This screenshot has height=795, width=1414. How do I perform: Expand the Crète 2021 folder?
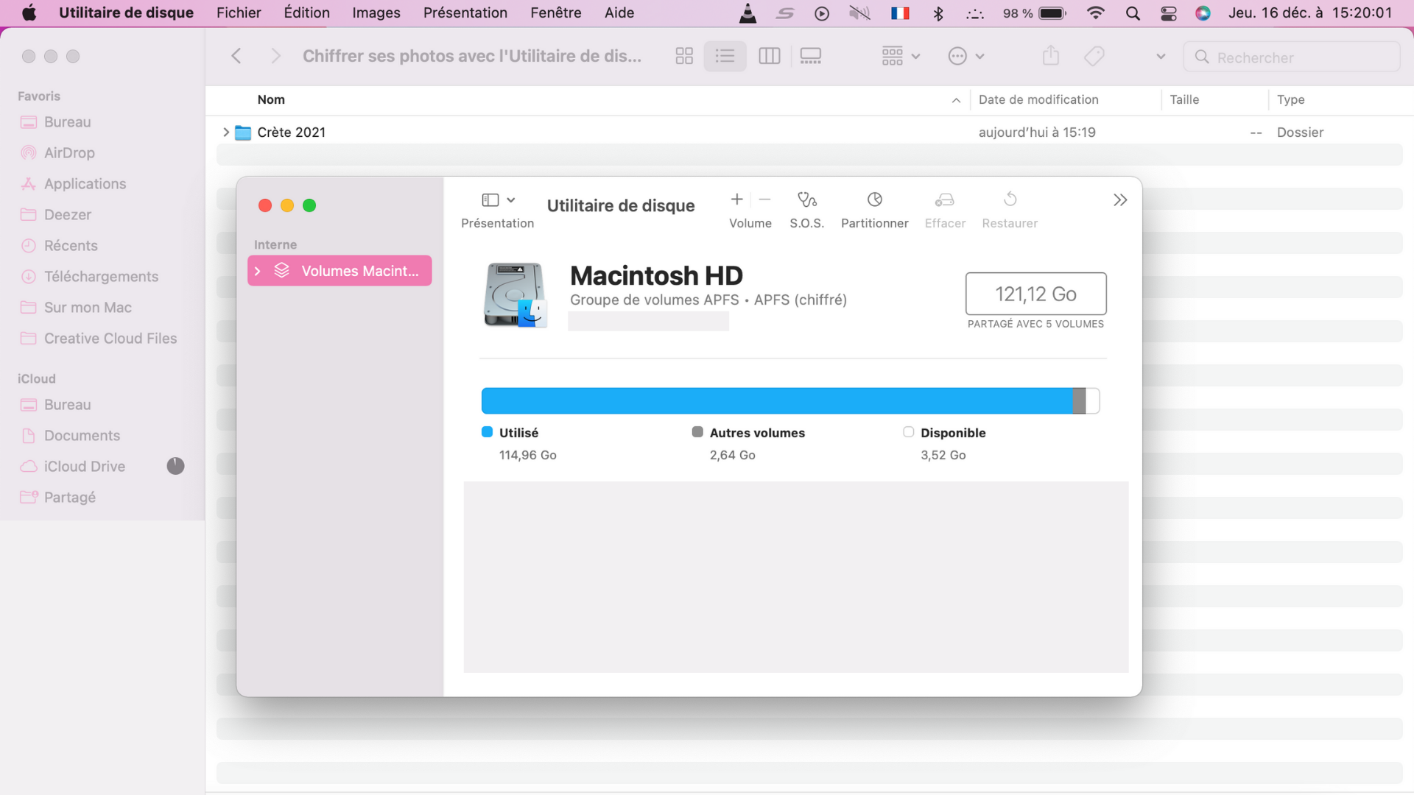pyautogui.click(x=226, y=132)
